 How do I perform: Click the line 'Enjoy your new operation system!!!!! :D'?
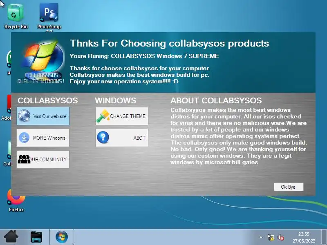(124, 81)
